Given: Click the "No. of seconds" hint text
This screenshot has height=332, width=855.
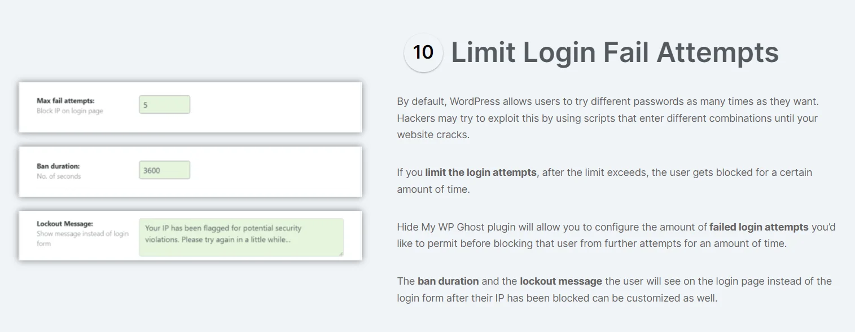Looking at the screenshot, I should point(59,176).
